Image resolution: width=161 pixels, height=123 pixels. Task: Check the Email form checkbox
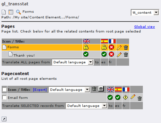[x=4, y=98]
